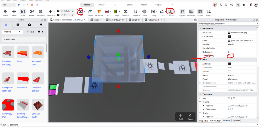The image size is (259, 132).
Task: Switch to the Model ribbon tab
Action: click(x=144, y=5)
